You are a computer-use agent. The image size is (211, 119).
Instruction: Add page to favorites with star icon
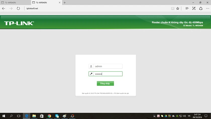[178, 9]
